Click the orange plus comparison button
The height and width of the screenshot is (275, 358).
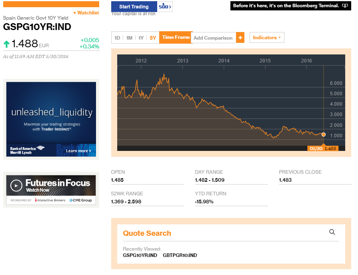(x=240, y=38)
